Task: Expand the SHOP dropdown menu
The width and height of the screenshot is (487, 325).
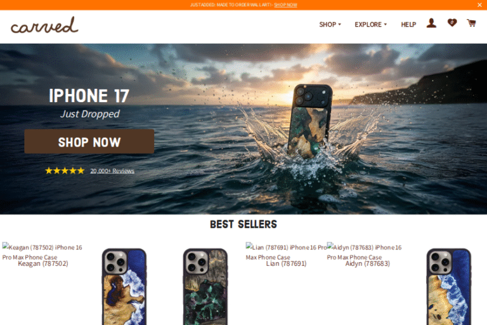Action: pos(330,24)
